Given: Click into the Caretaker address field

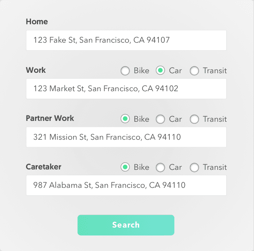Looking at the screenshot, I should 126,185.
